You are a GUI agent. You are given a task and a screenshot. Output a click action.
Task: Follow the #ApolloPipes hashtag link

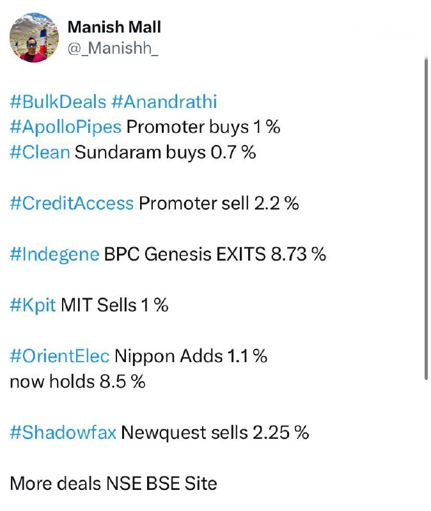click(x=66, y=127)
